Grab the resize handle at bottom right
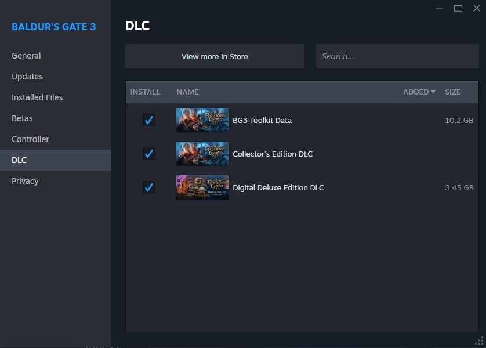The height and width of the screenshot is (348, 486). pos(480,342)
